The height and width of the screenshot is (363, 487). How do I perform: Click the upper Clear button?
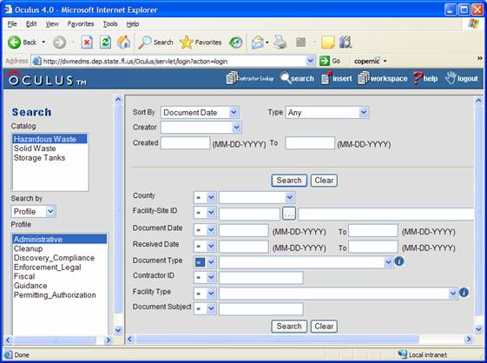[x=324, y=181]
